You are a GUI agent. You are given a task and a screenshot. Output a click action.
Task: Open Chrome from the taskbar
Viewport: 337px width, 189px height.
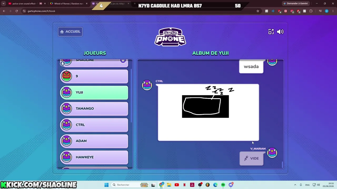pos(161,185)
